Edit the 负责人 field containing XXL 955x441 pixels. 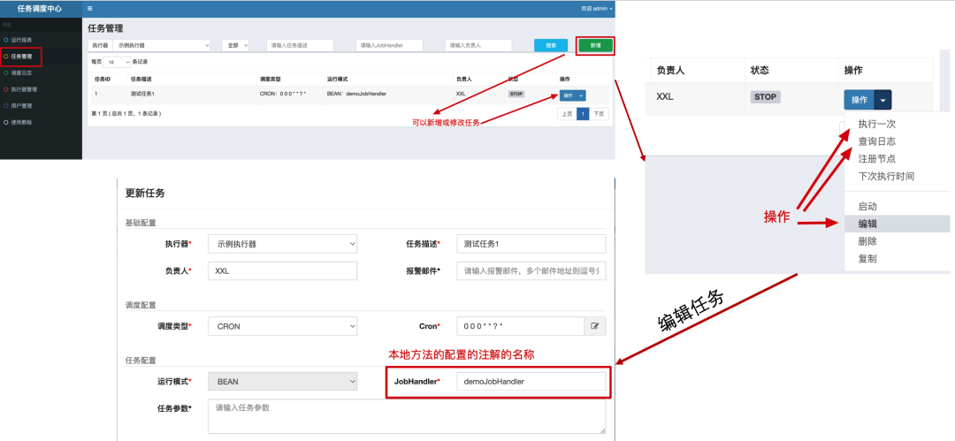[283, 271]
